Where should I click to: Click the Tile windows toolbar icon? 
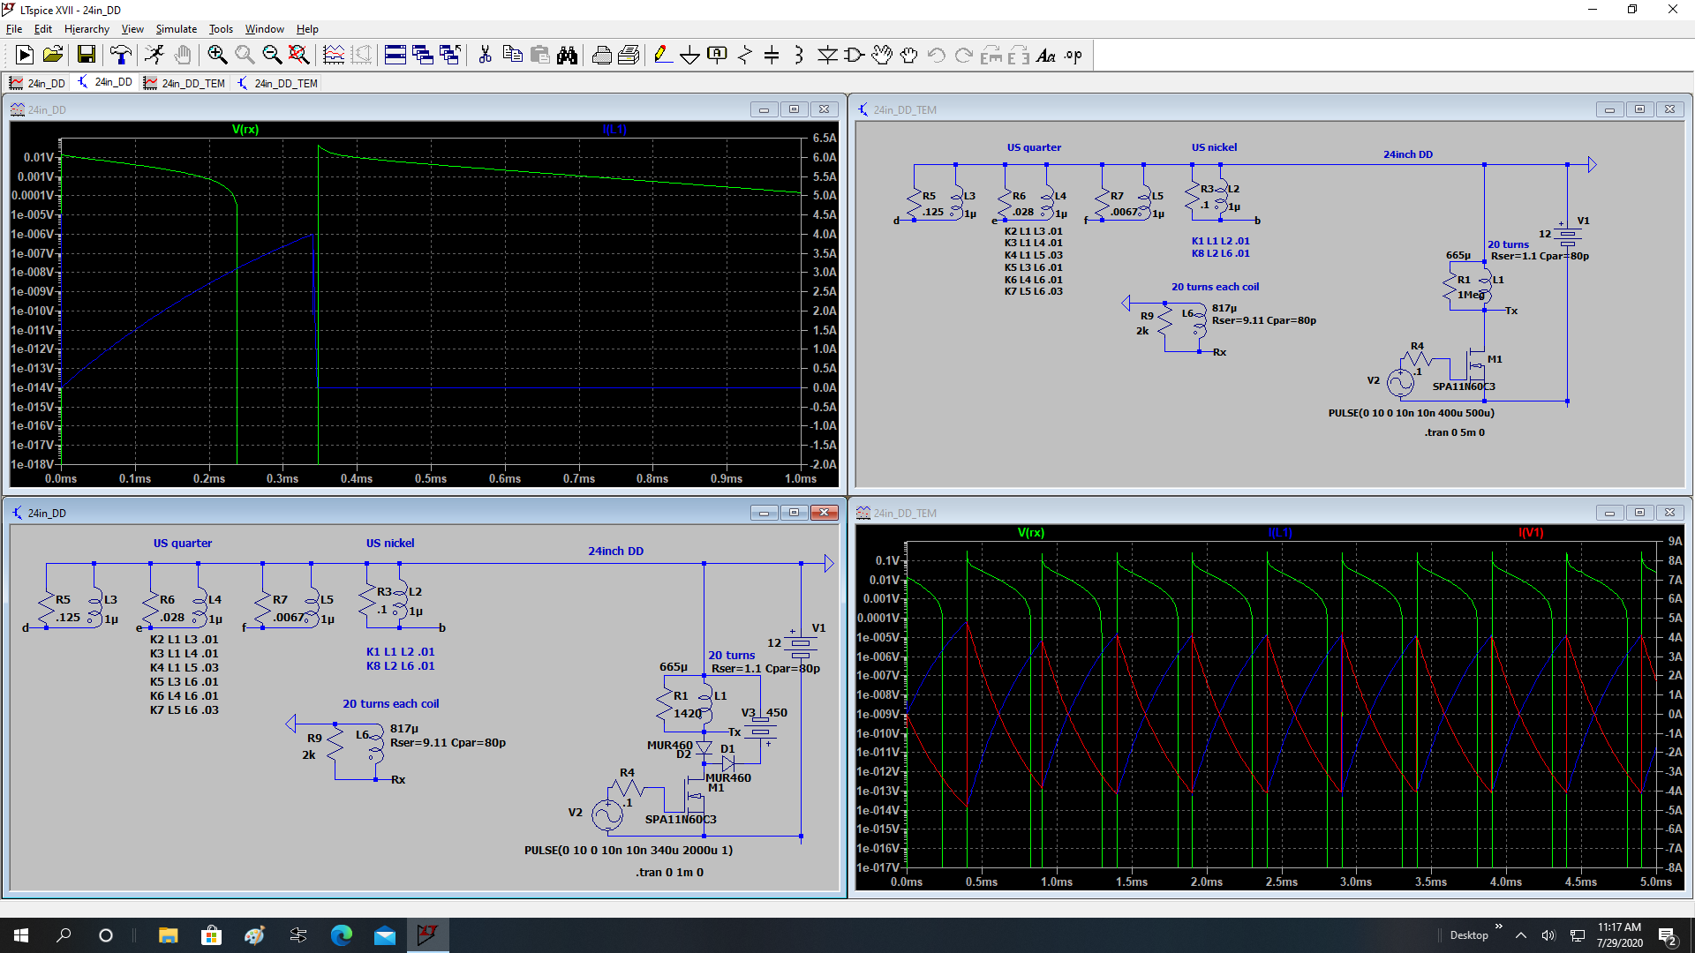tap(395, 55)
